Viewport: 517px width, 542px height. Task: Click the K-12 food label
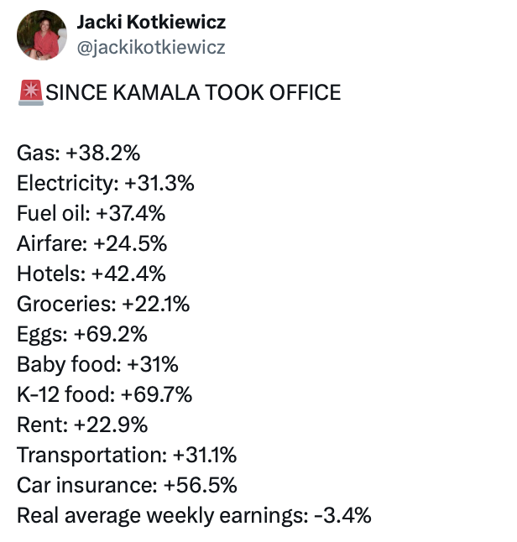point(65,394)
